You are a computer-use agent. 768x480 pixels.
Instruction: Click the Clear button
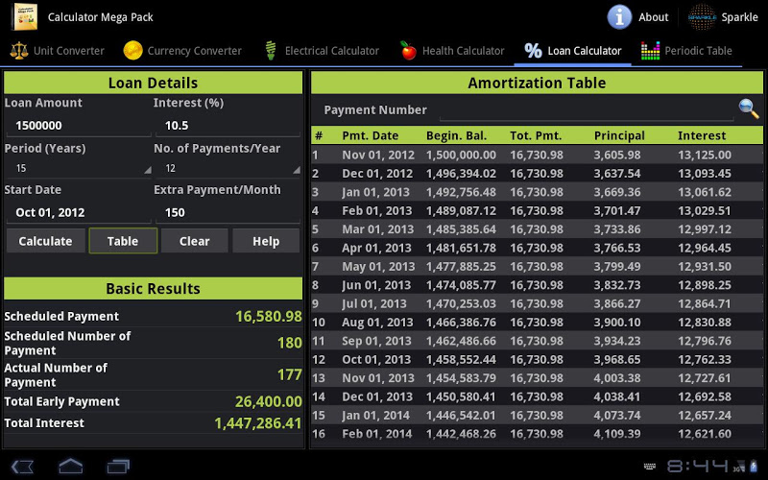tap(195, 241)
